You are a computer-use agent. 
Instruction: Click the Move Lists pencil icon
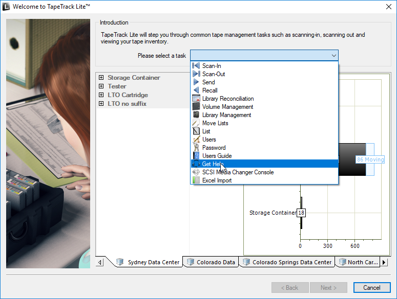point(196,123)
